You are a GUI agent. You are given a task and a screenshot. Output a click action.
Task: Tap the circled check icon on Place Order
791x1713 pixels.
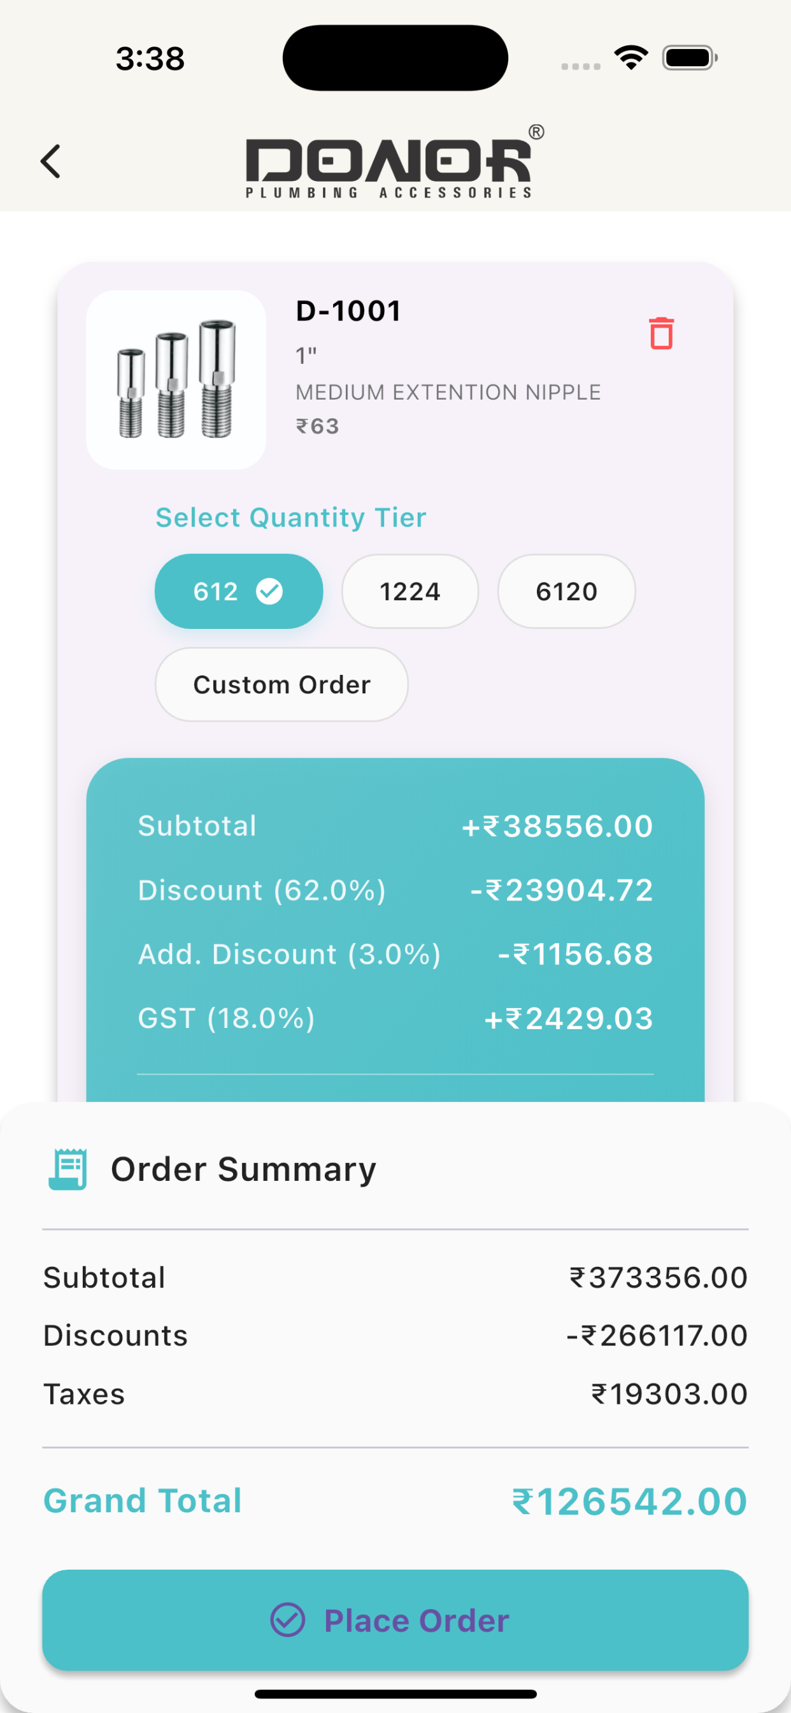288,1620
